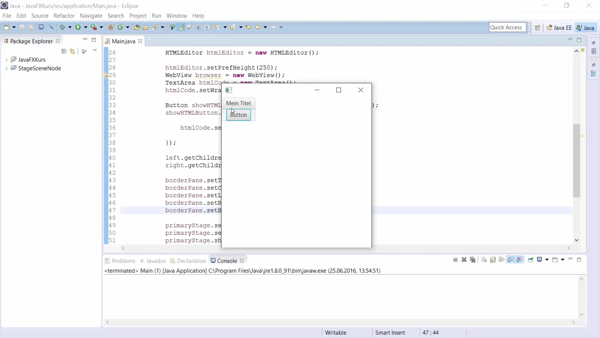Screen dimensions: 600x338
Task: Open the Run configurations dropdown arrow
Action: 85,27
